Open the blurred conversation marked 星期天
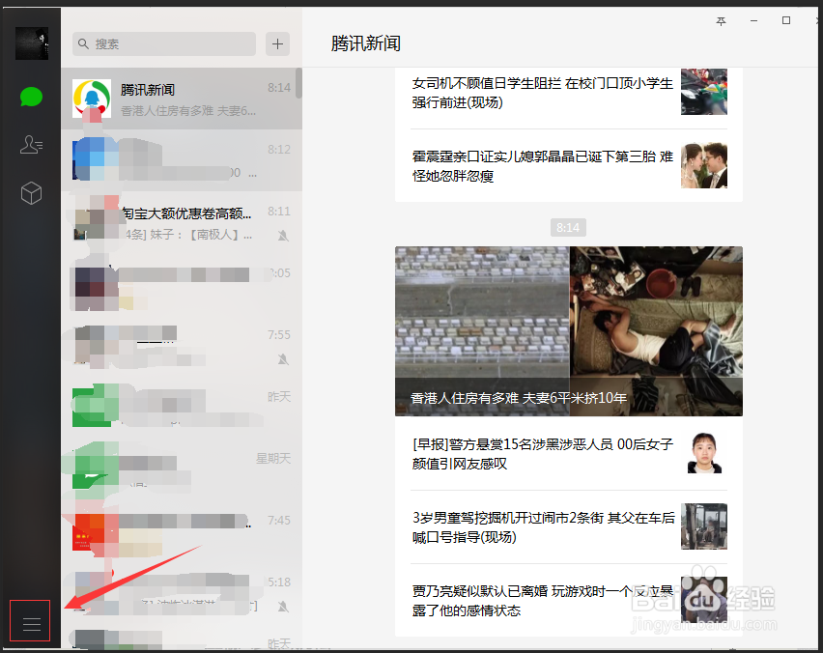The height and width of the screenshot is (653, 823). tap(182, 469)
